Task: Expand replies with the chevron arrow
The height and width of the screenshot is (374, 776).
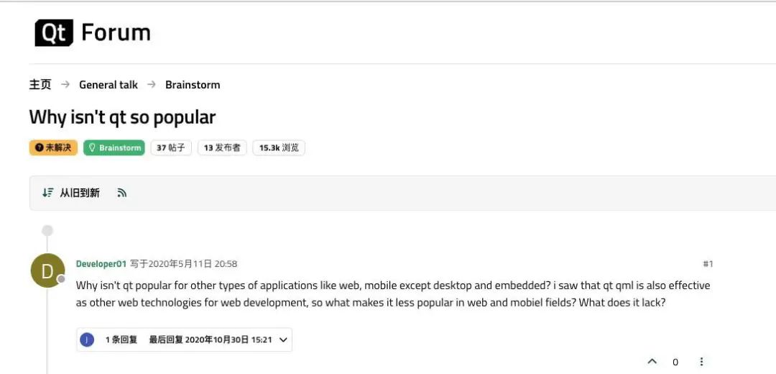Action: [x=283, y=339]
